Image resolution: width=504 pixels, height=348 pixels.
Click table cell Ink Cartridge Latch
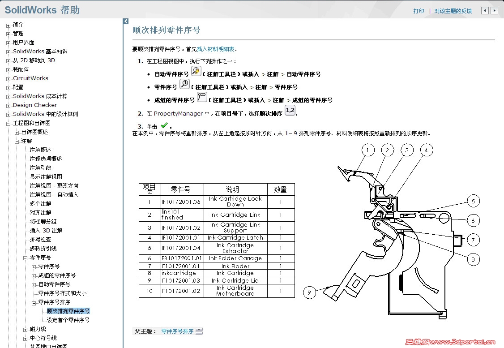[x=235, y=238]
